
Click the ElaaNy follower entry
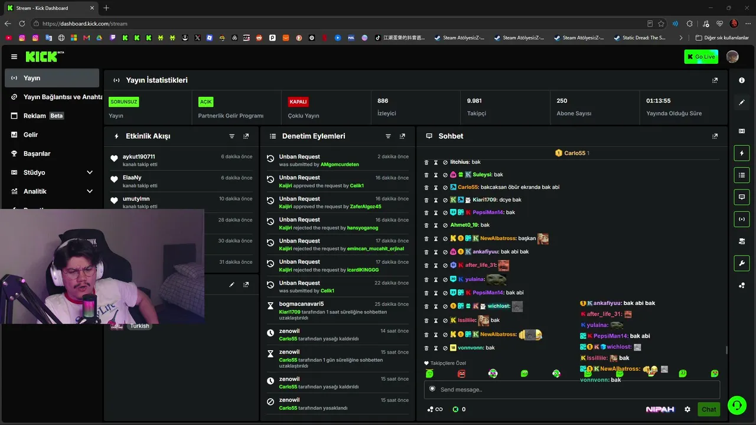[x=182, y=181]
